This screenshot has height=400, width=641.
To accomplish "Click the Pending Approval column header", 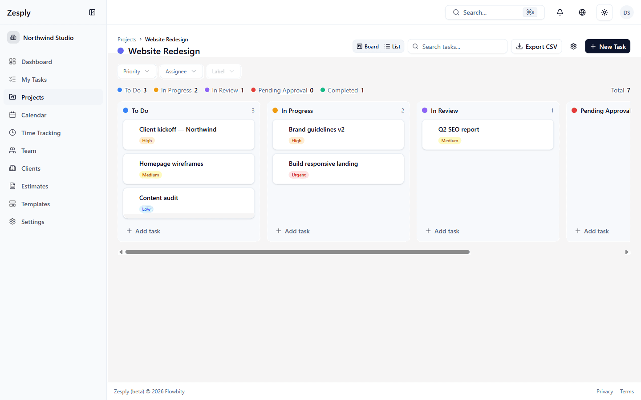I will click(x=601, y=111).
